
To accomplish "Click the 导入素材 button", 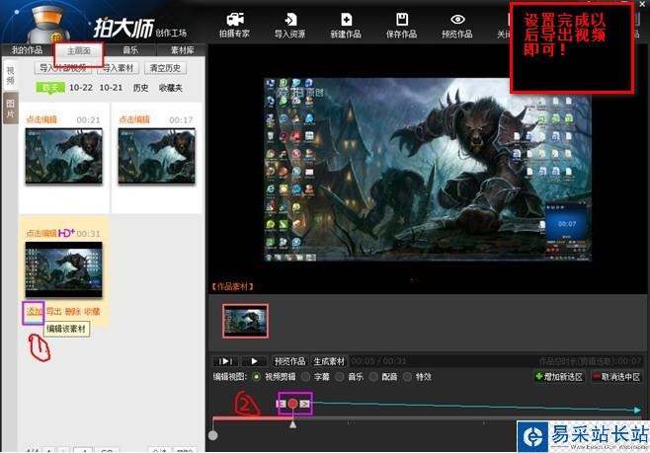I will click(118, 68).
